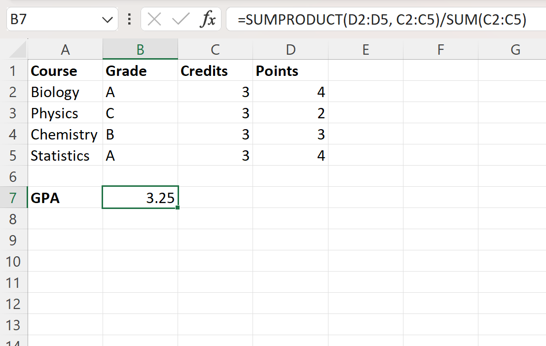Click Statistics credits cell showing 3
The width and height of the screenshot is (546, 346).
point(215,156)
